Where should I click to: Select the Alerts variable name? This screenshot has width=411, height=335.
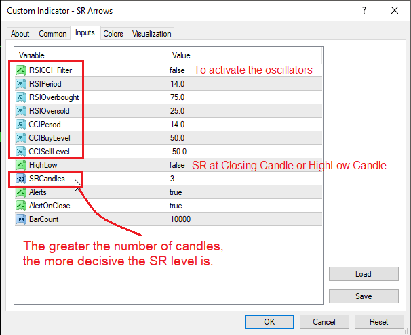(x=38, y=192)
